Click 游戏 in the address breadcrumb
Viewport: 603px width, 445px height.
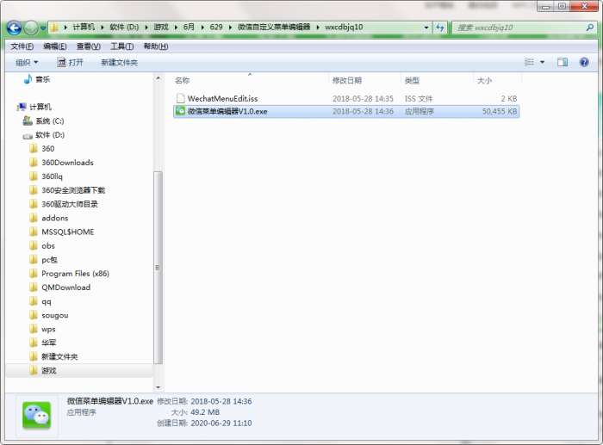tap(161, 28)
